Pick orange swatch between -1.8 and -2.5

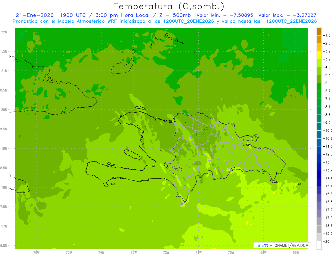[x=319, y=39]
